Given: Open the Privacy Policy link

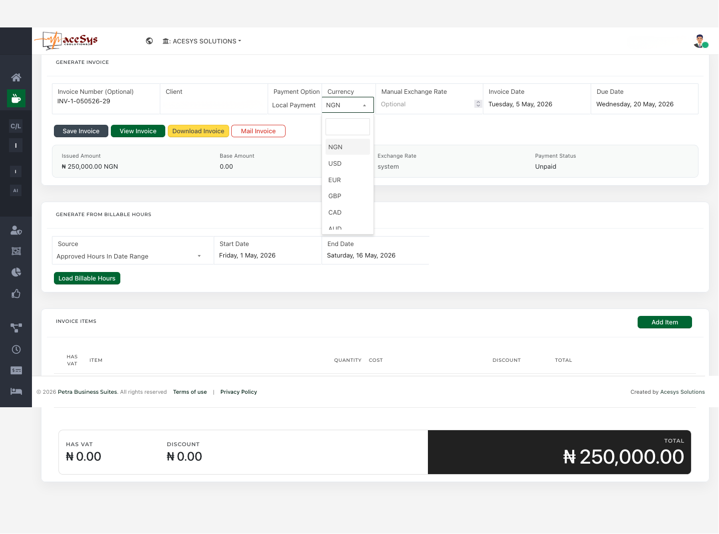Looking at the screenshot, I should [239, 392].
